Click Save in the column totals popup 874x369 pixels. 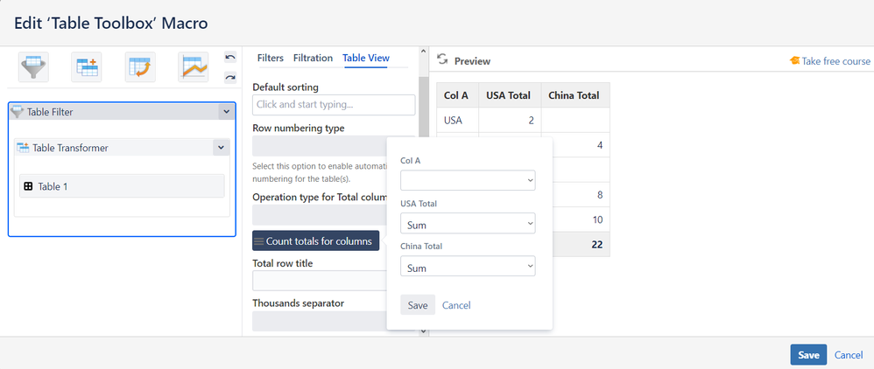[418, 305]
